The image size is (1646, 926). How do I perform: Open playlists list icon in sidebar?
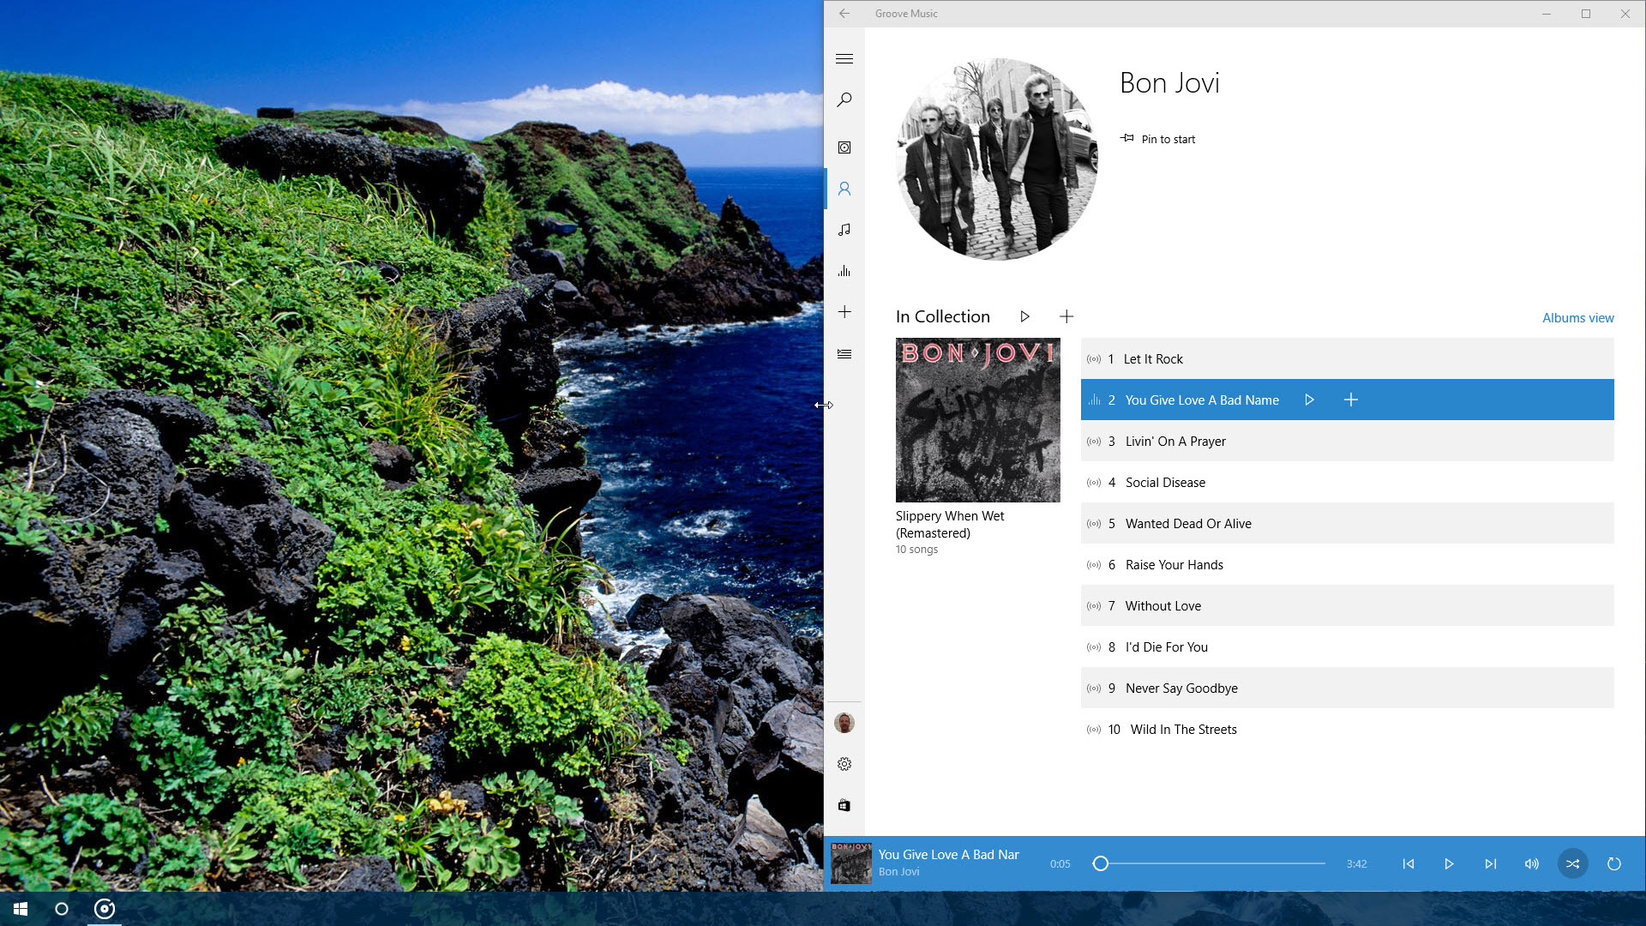(x=844, y=353)
